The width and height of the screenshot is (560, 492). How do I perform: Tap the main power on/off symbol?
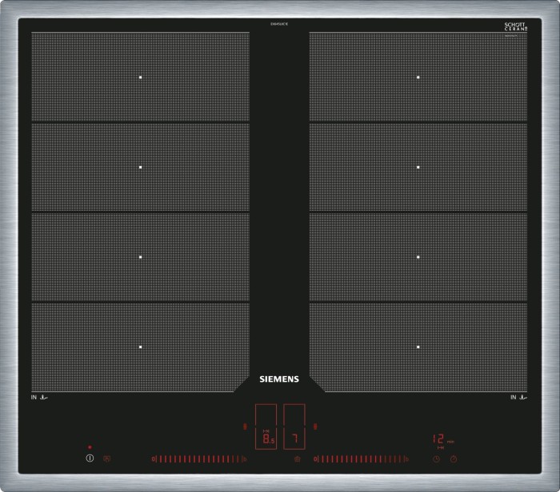pos(90,458)
